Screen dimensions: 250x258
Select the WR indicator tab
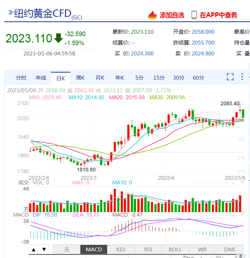pos(202,250)
